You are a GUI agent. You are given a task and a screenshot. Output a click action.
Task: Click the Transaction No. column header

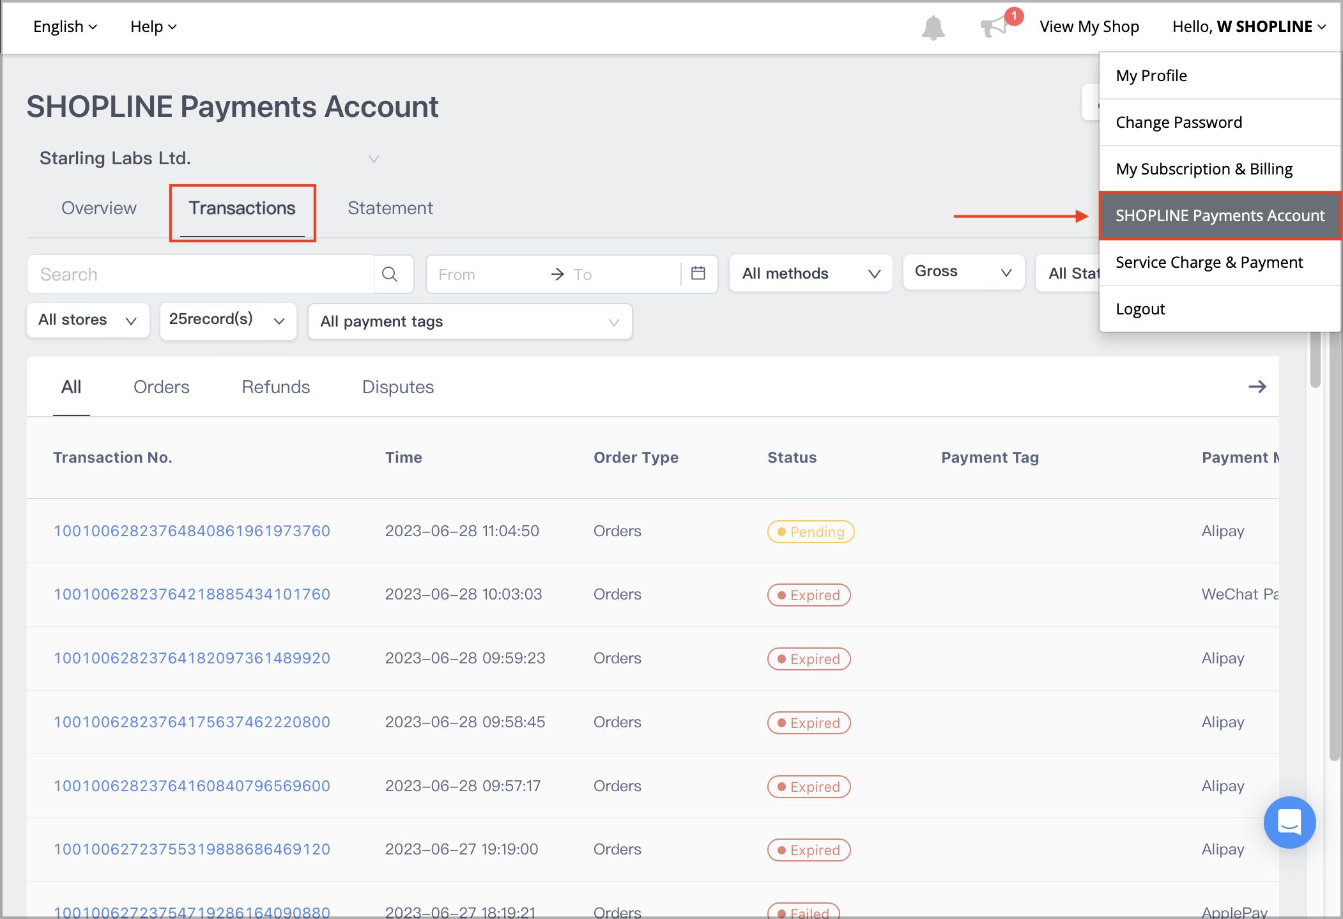(112, 458)
